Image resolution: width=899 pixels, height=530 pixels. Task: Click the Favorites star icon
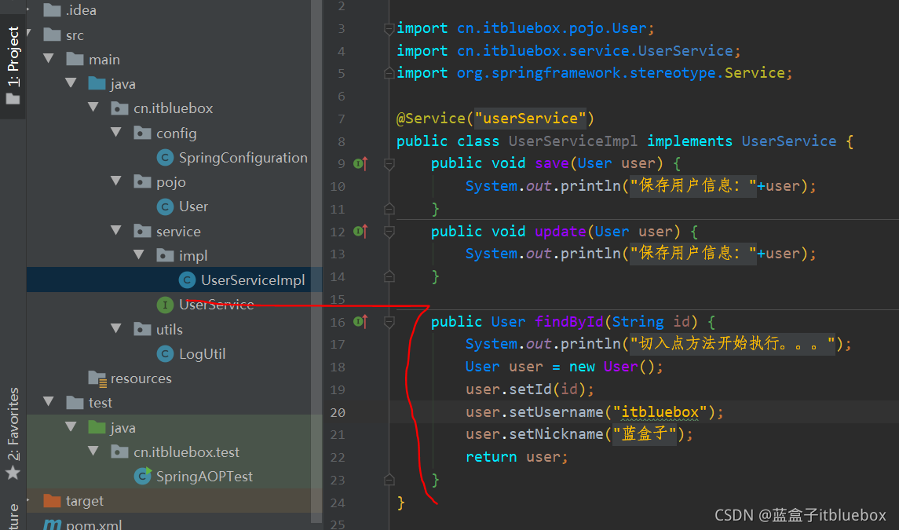13,473
